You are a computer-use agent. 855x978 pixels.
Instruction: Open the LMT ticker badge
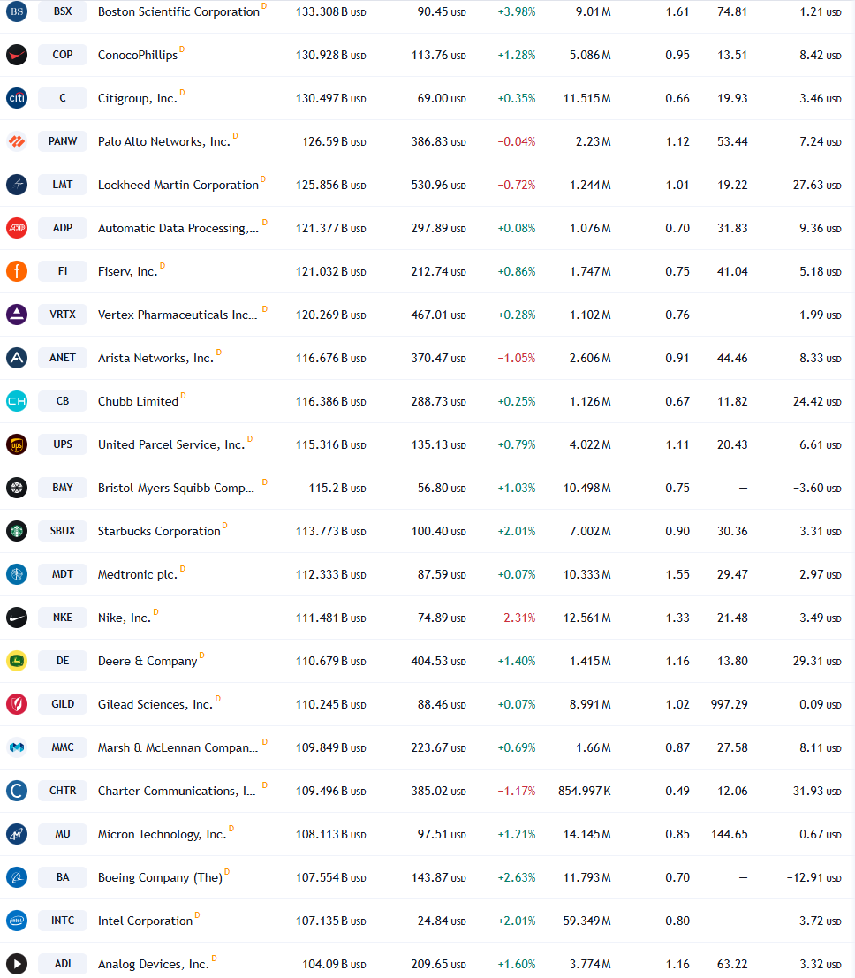[x=63, y=185]
